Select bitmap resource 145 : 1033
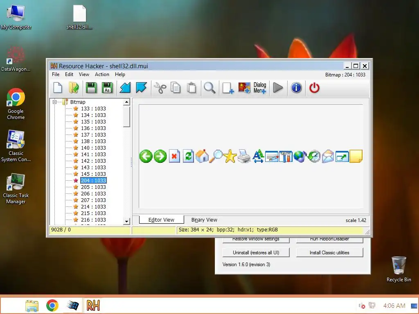Image resolution: width=419 pixels, height=314 pixels. pos(93,174)
